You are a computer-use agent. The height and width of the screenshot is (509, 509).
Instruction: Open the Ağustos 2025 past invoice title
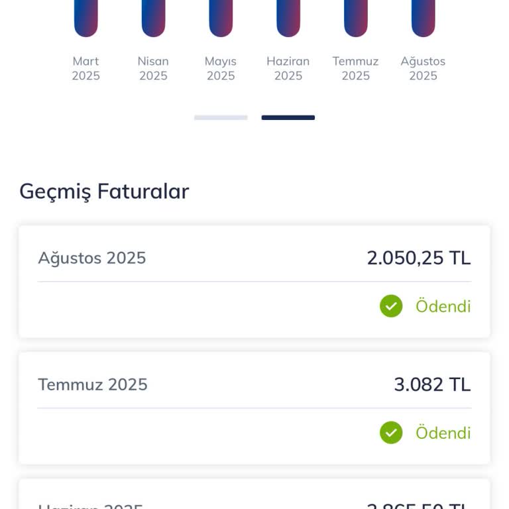point(92,258)
